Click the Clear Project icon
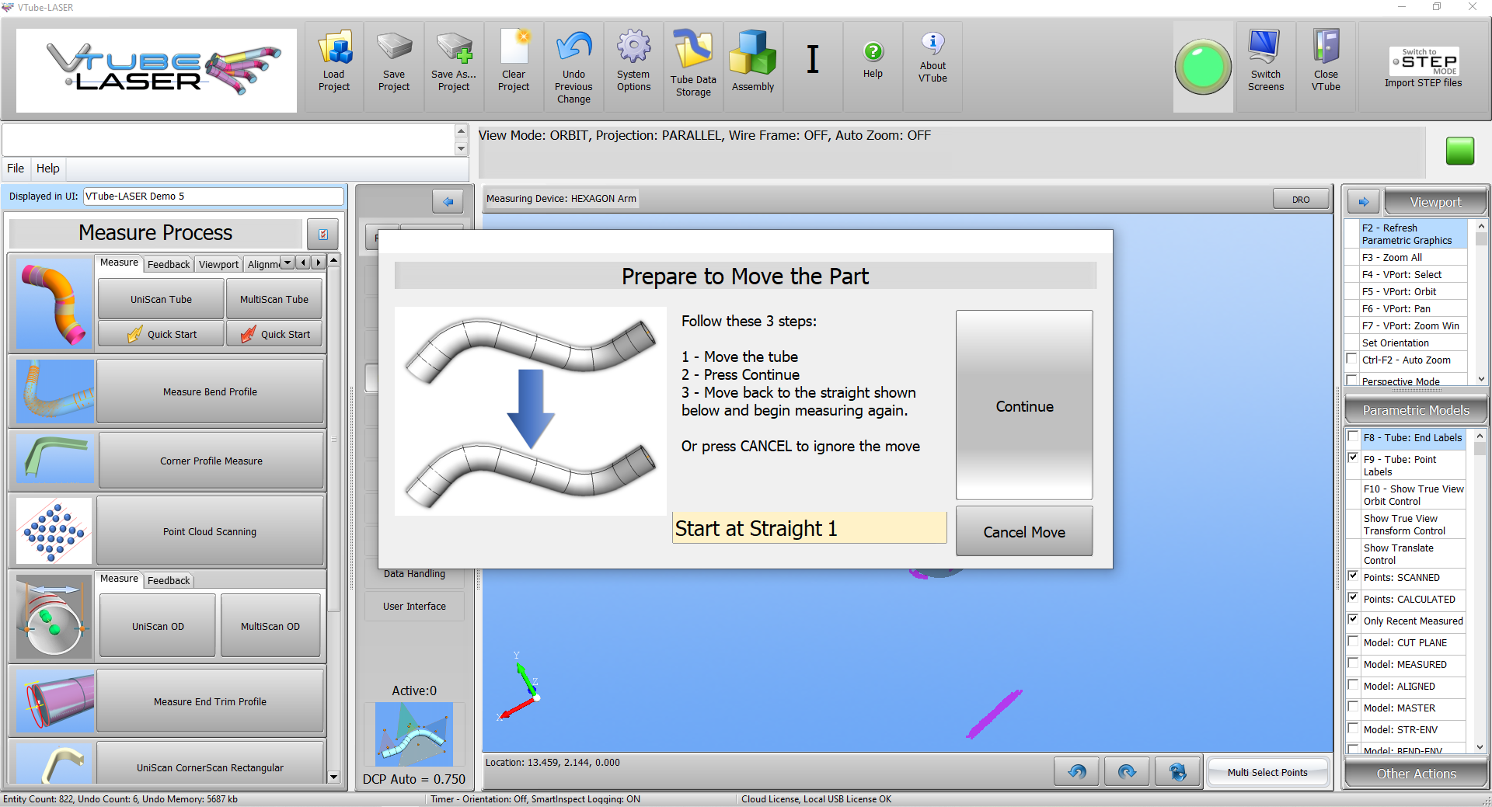The height and width of the screenshot is (807, 1492). (x=514, y=66)
